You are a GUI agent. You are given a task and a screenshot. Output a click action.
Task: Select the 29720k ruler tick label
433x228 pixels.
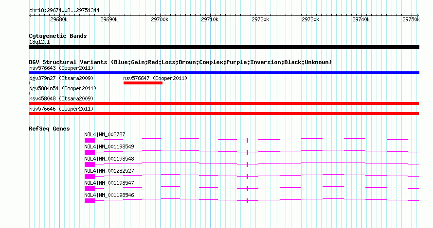(x=260, y=19)
